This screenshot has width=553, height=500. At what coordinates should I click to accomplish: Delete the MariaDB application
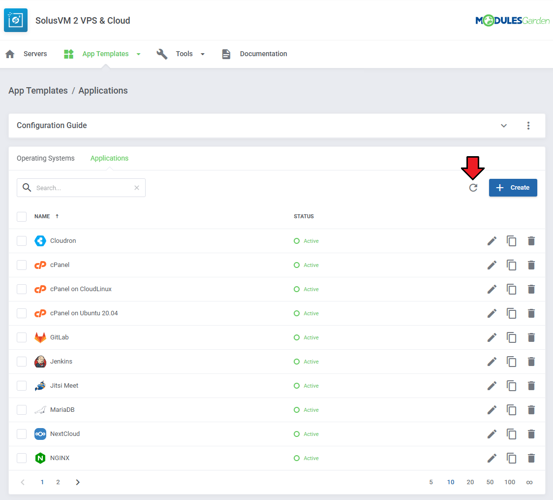tap(531, 409)
